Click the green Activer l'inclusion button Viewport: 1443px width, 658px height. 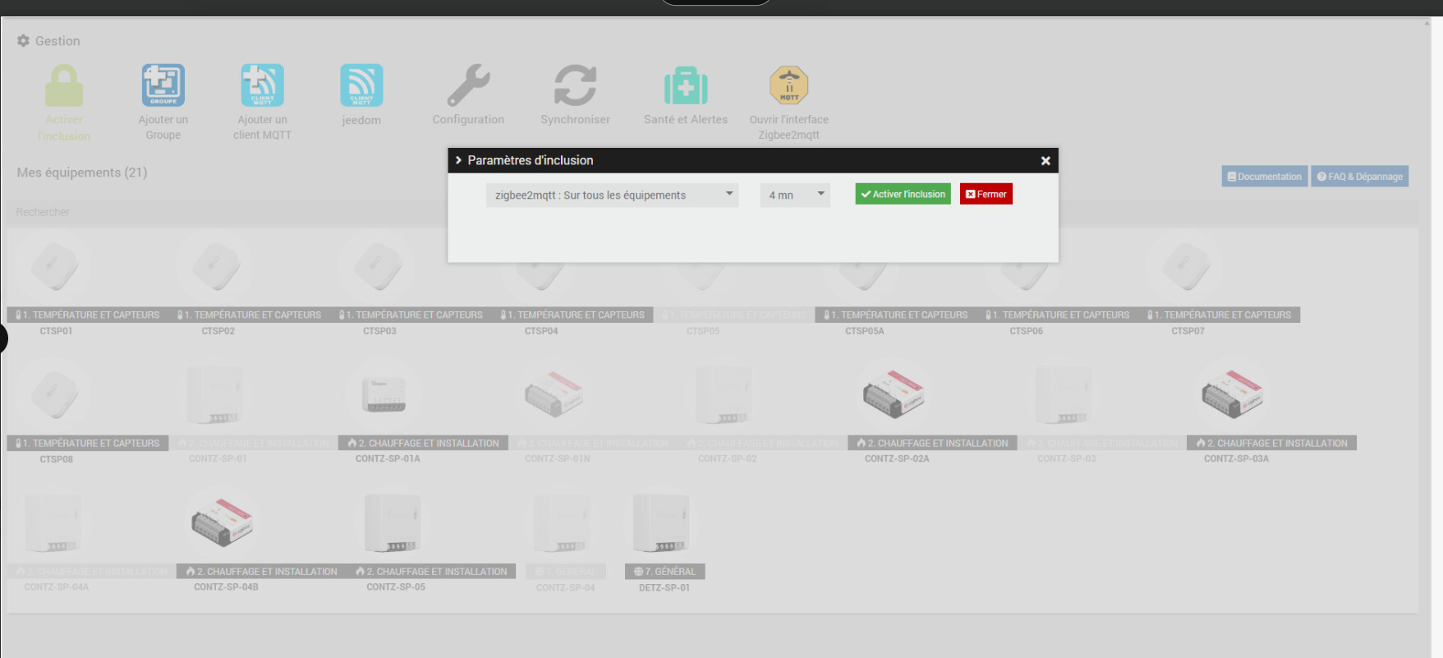903,194
